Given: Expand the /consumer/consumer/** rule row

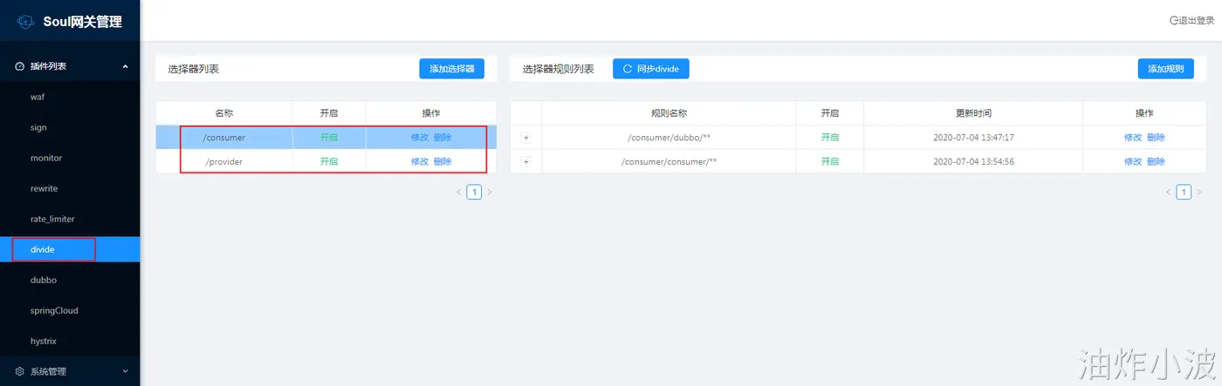Looking at the screenshot, I should coord(525,161).
